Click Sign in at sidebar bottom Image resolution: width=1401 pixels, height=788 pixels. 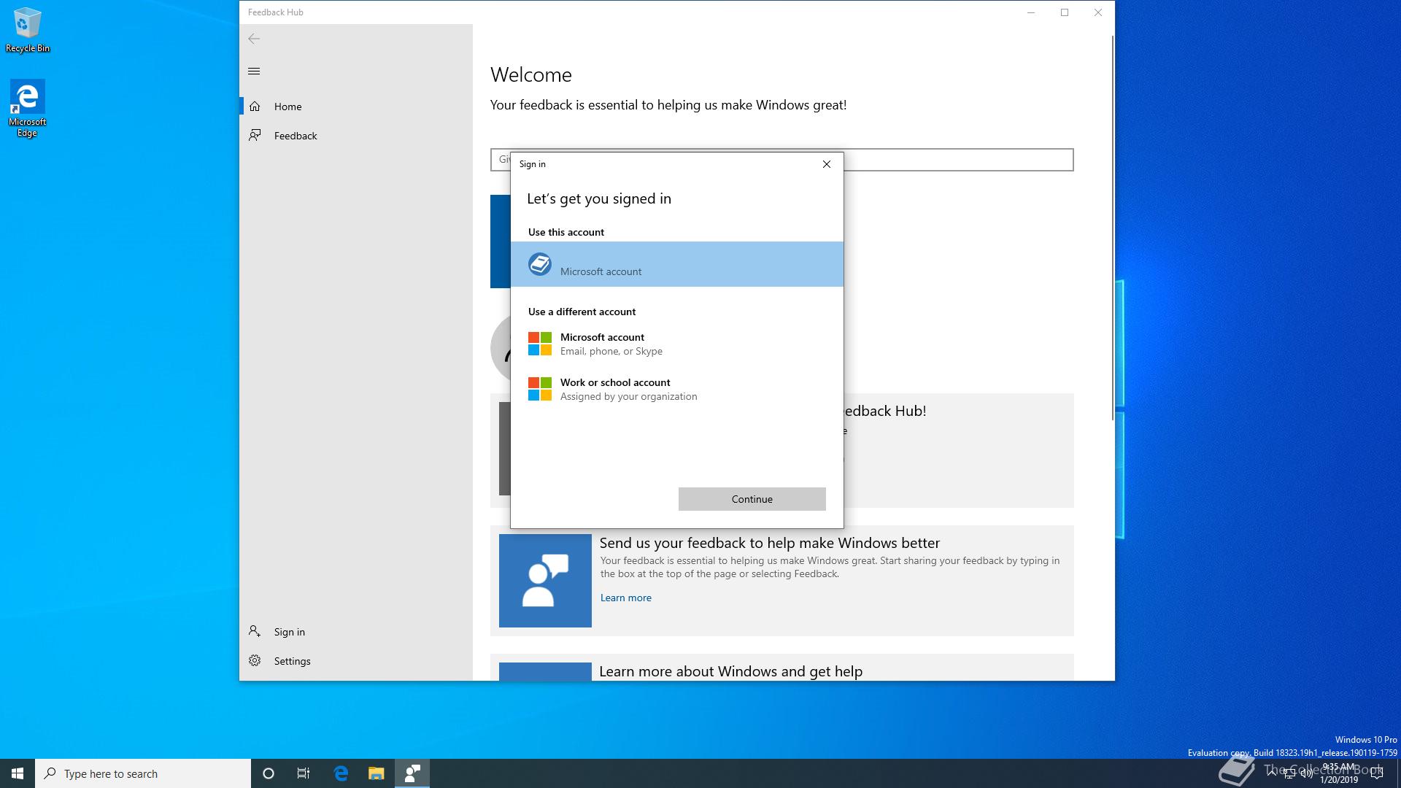point(356,632)
